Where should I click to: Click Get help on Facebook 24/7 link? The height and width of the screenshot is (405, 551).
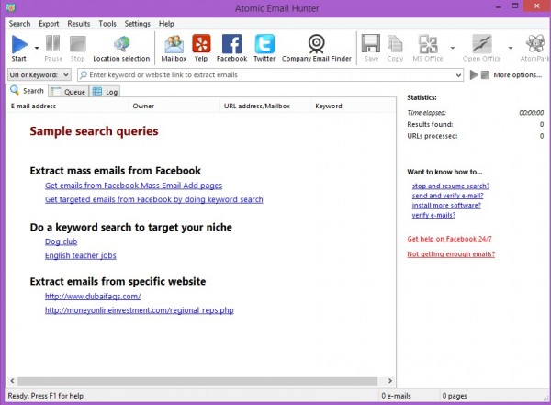449,239
